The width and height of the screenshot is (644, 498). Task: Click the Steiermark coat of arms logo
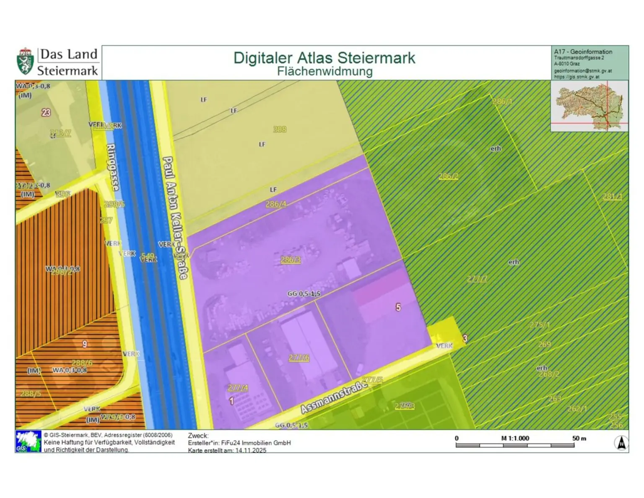[x=25, y=61]
